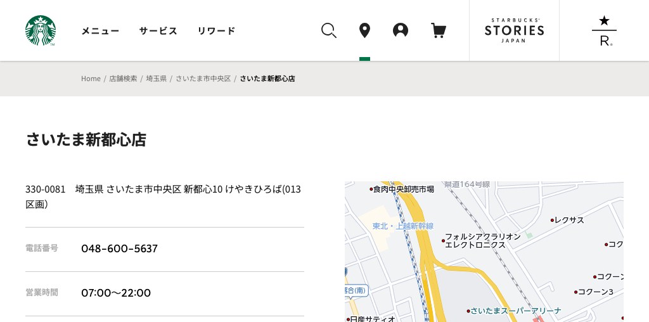Go to Home breadcrumb

click(x=91, y=79)
